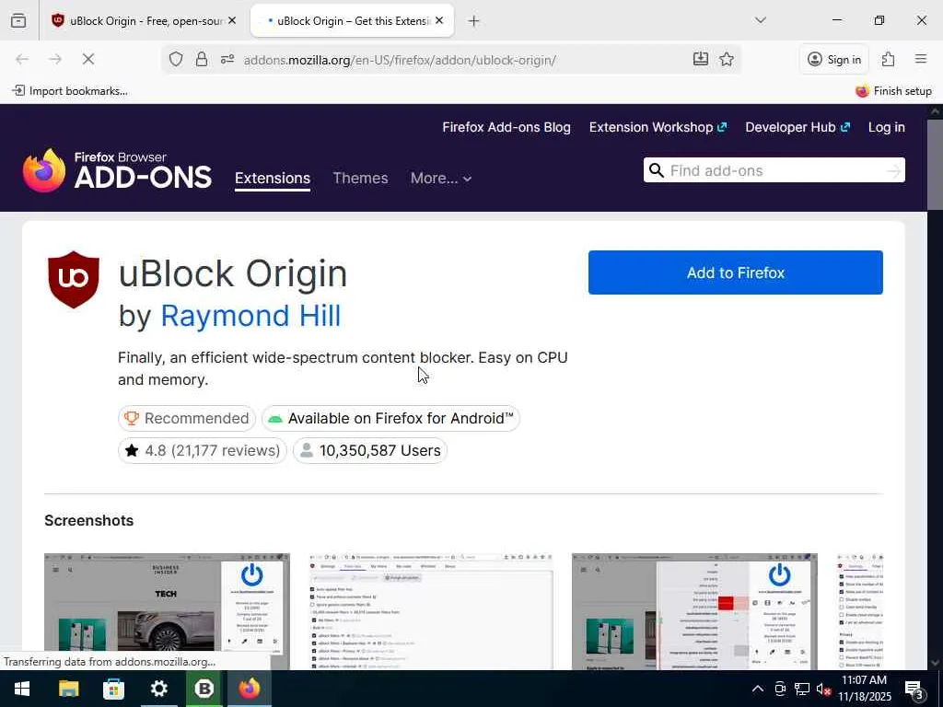
Task: Click the Sign in account button
Action: [x=834, y=59]
